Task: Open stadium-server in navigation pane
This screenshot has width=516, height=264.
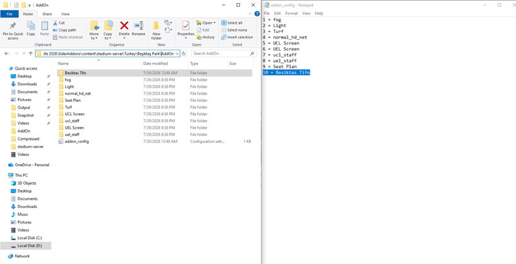Action: (x=30, y=146)
